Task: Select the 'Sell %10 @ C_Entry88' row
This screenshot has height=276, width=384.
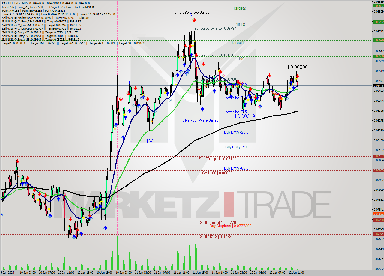Action: click(41, 28)
